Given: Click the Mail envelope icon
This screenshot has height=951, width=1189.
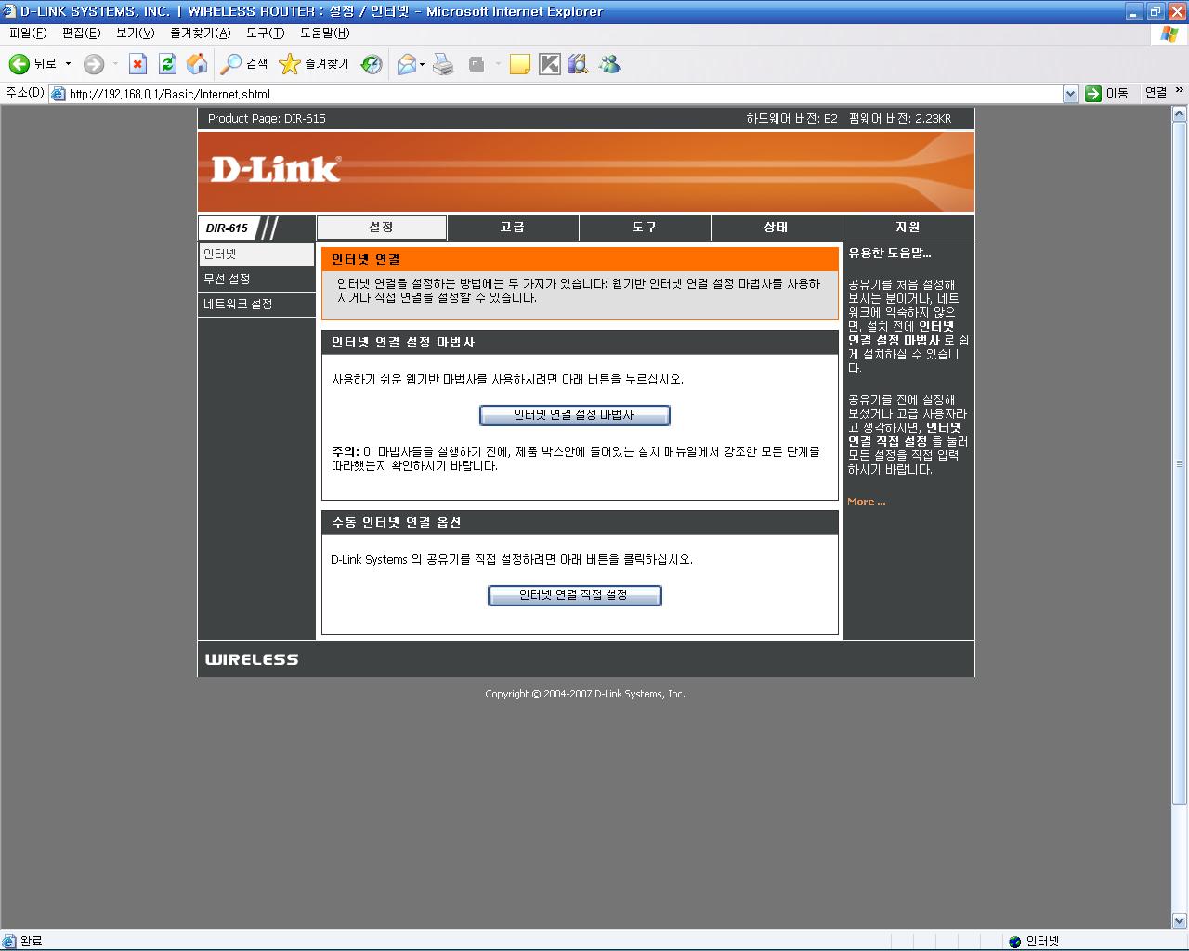Looking at the screenshot, I should [x=406, y=64].
